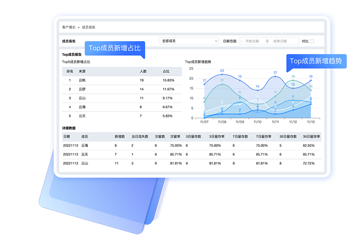Open the 全部成员 member dropdown
The height and width of the screenshot is (249, 364).
point(189,41)
